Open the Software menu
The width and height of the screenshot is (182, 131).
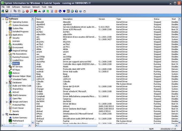click(16, 7)
